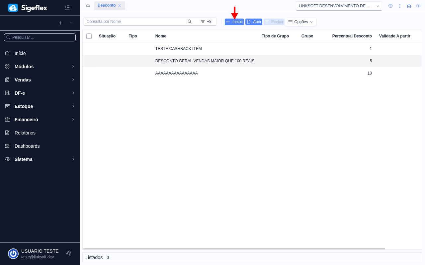The height and width of the screenshot is (265, 425).
Task: Open the LINKSOFT DESENVOLVIMENTO company selector
Action: click(x=338, y=6)
